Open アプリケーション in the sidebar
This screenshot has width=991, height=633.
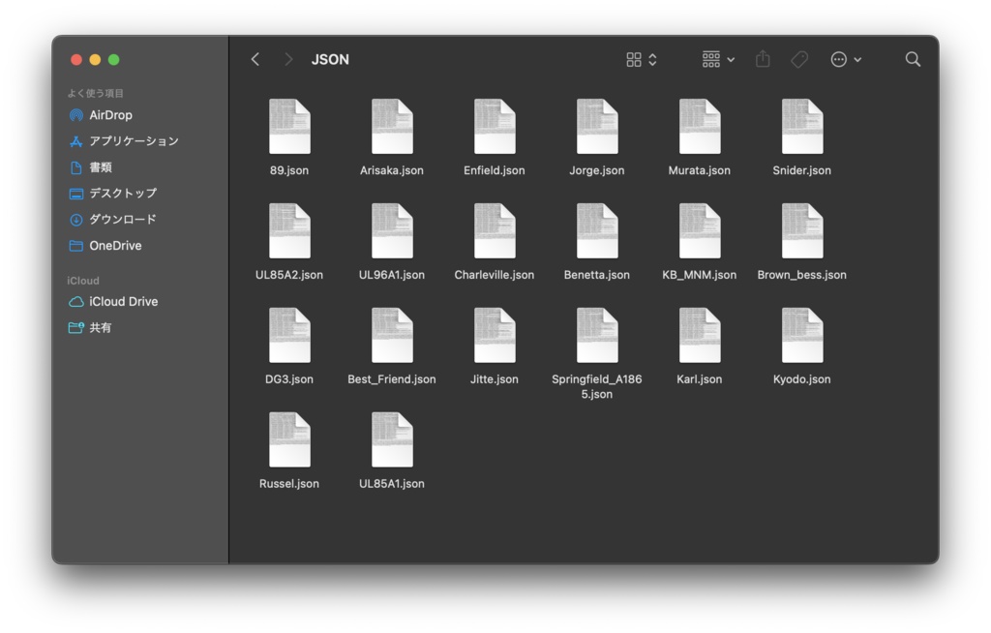coord(124,141)
